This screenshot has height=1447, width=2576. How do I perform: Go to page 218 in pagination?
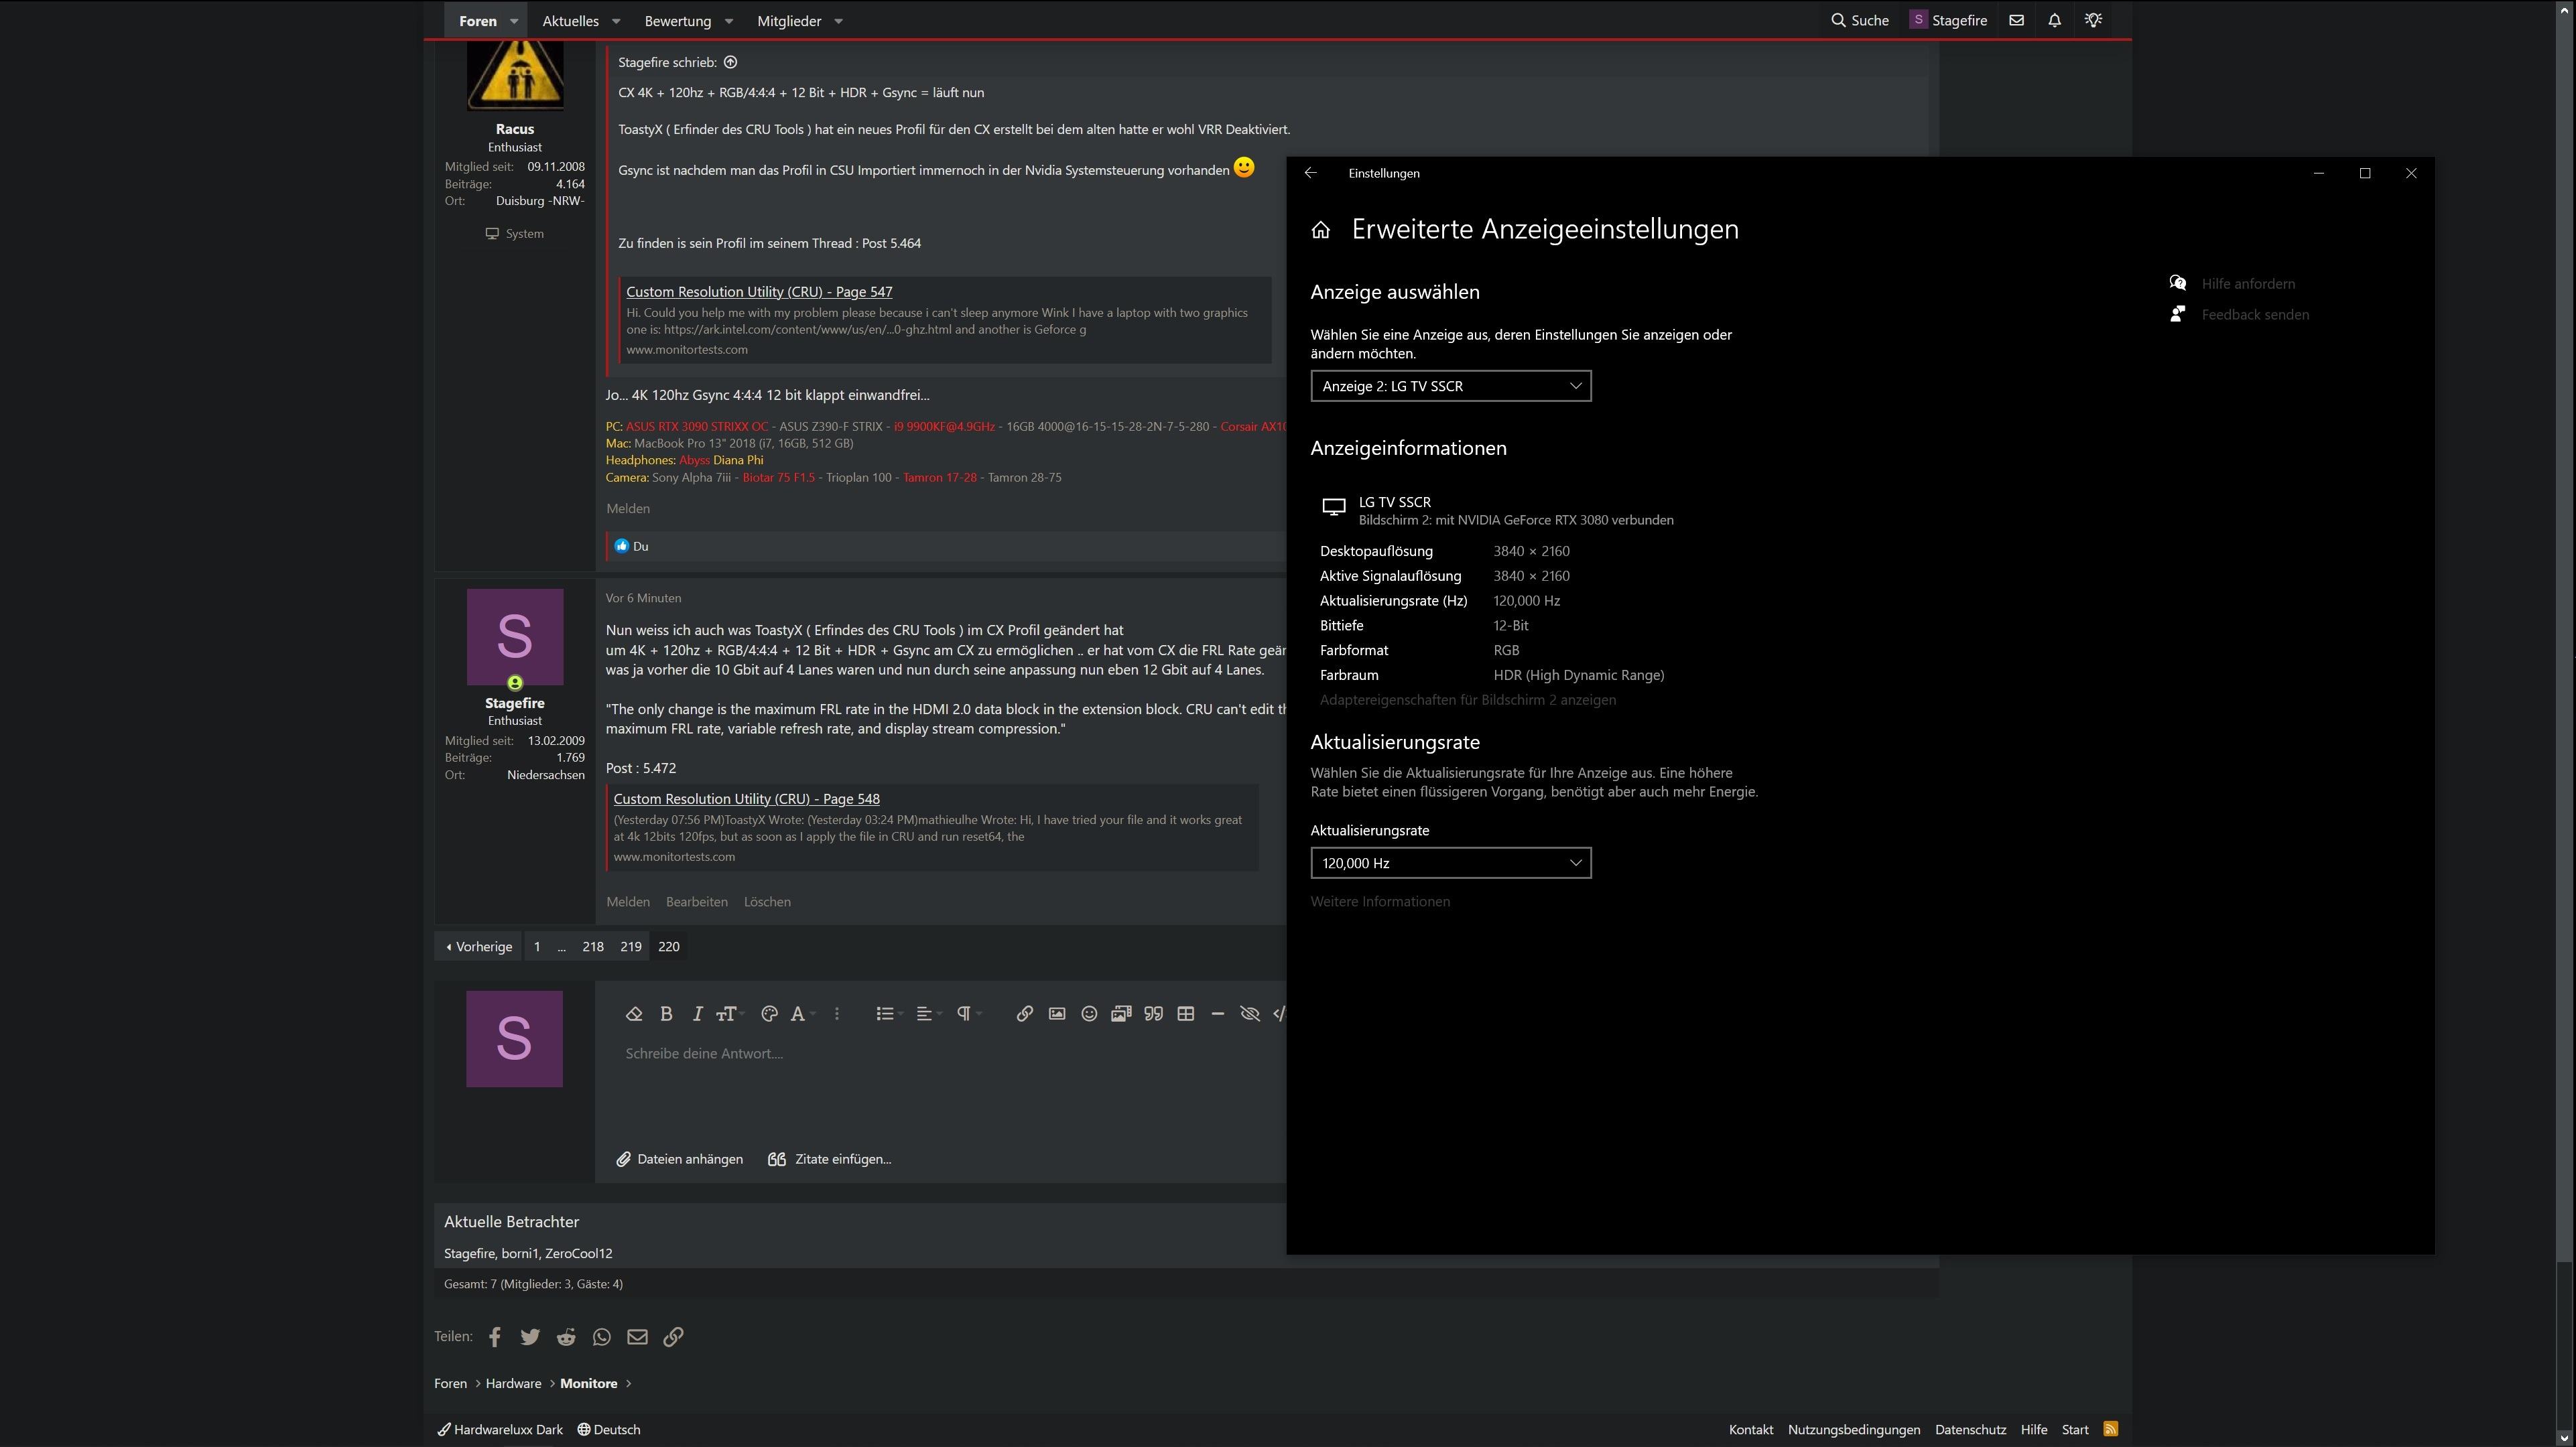(593, 946)
